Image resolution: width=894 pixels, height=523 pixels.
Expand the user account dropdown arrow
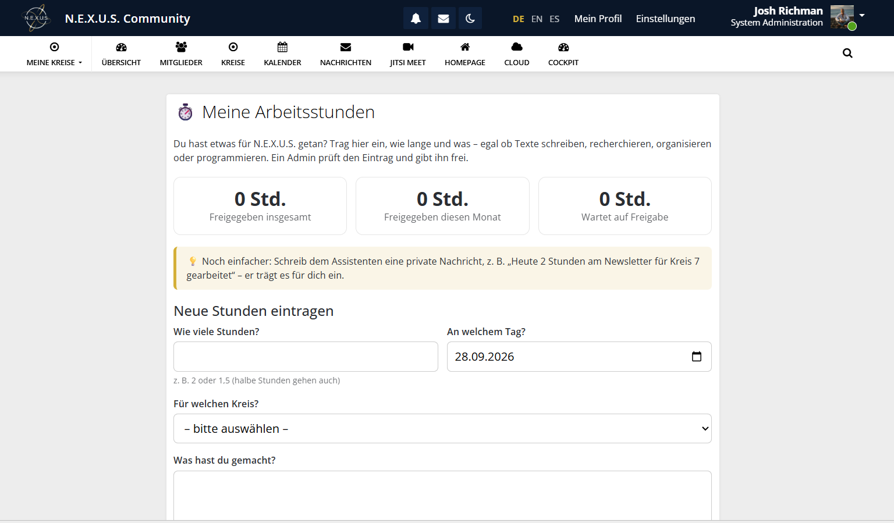[x=862, y=15]
